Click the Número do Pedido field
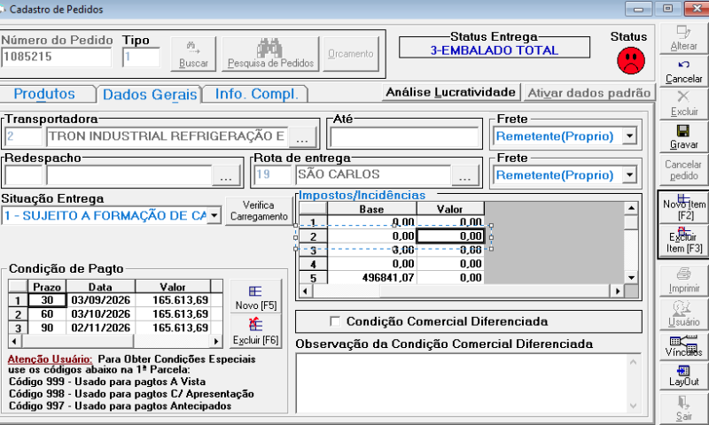Screen dimensions: 709x425 pyautogui.click(x=56, y=57)
